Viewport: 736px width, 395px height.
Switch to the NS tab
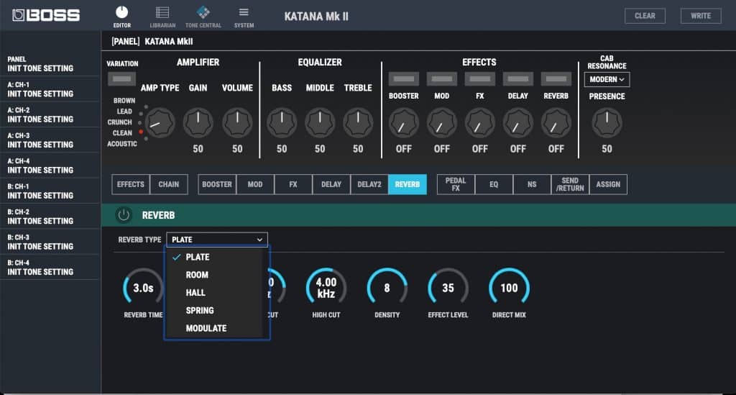coord(532,185)
